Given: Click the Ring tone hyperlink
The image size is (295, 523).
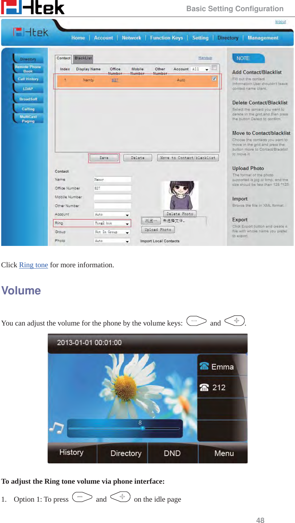Looking at the screenshot, I should click(x=33, y=265).
